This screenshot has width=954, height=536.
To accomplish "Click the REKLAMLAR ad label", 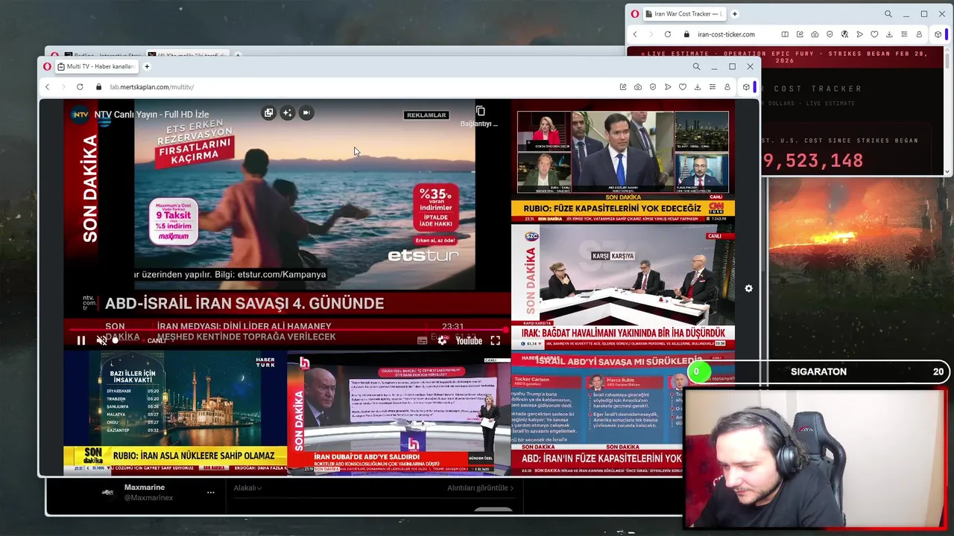I will tap(426, 115).
